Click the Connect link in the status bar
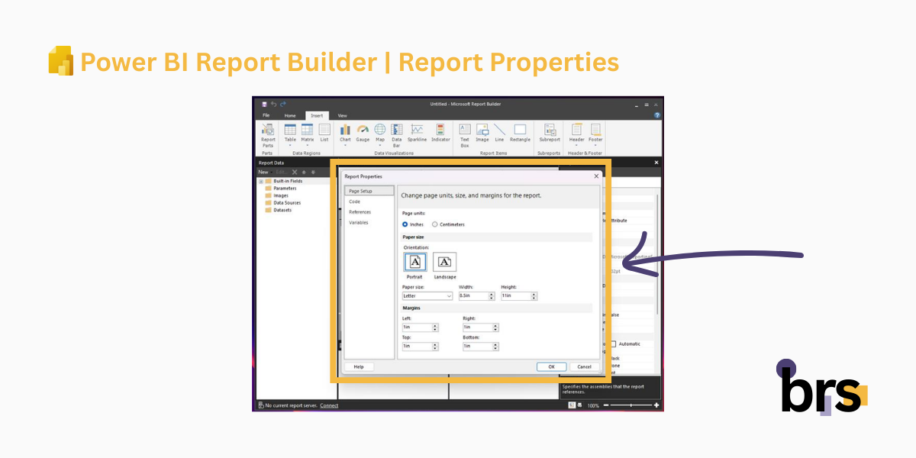 click(328, 405)
